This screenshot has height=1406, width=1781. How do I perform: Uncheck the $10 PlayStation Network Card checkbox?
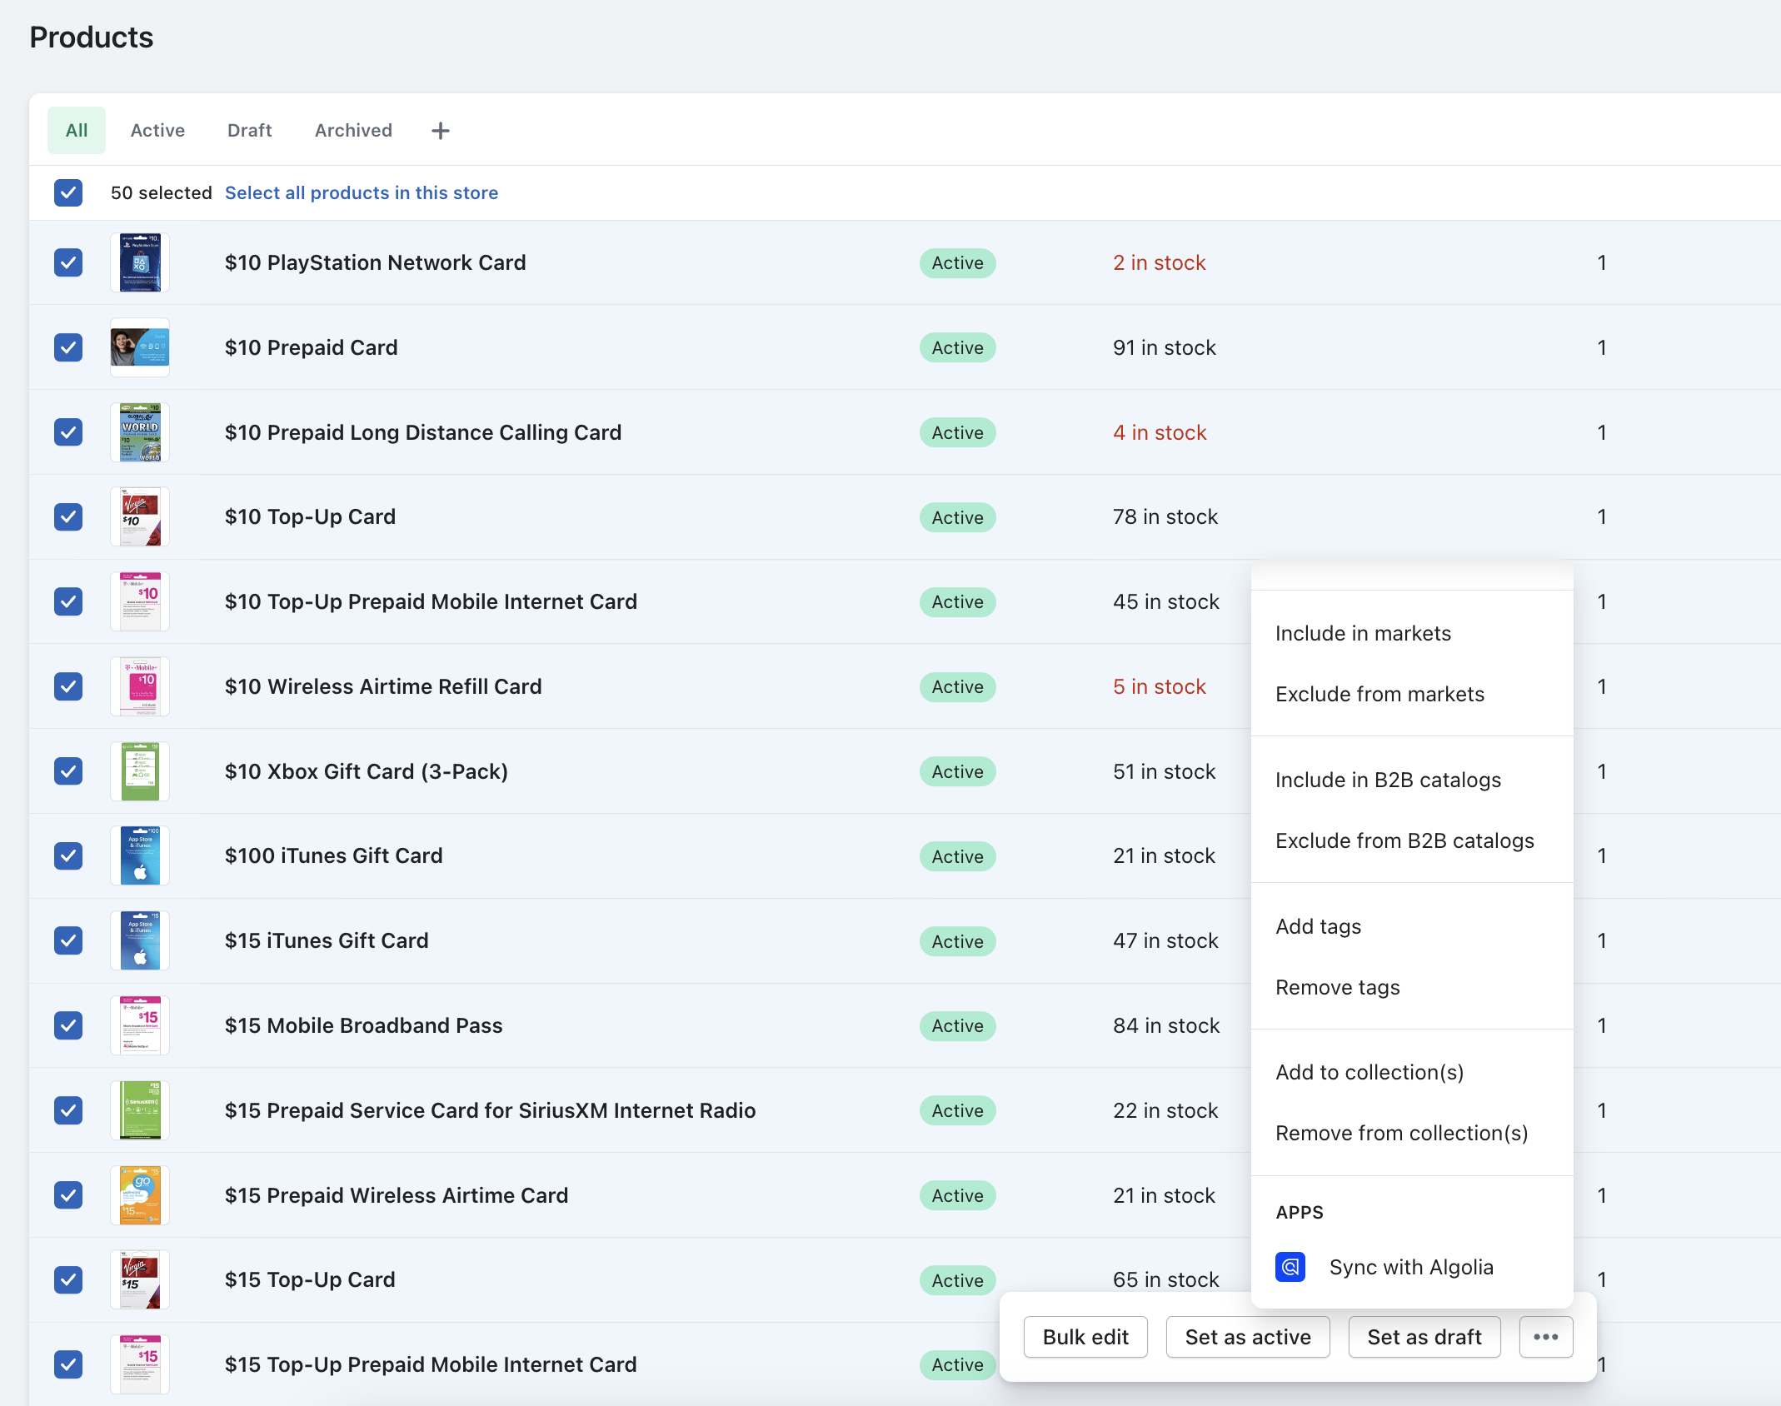click(68, 262)
